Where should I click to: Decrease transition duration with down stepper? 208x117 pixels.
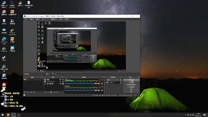(121, 83)
